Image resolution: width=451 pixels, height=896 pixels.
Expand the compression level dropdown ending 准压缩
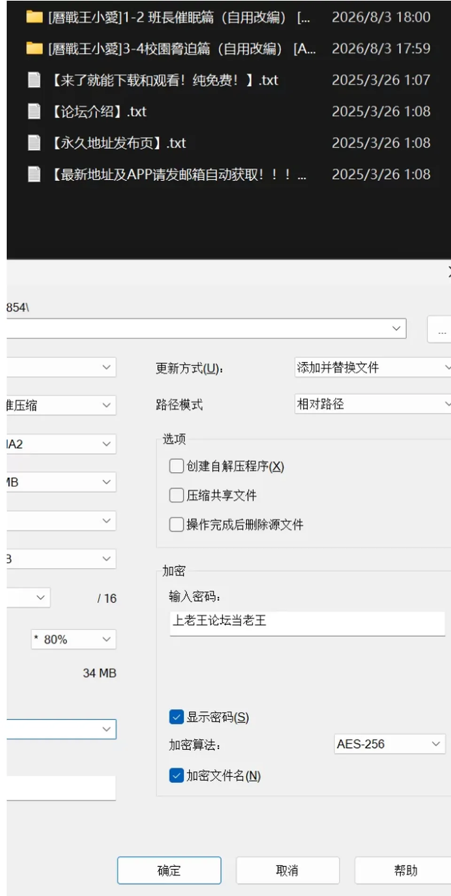[61, 405]
